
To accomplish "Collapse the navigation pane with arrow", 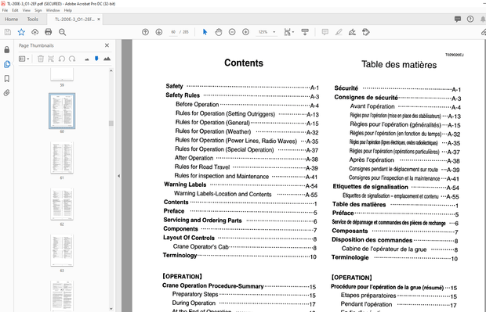I will (118, 176).
